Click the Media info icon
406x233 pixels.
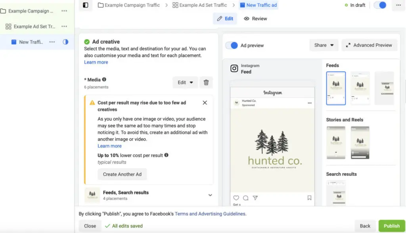(104, 79)
